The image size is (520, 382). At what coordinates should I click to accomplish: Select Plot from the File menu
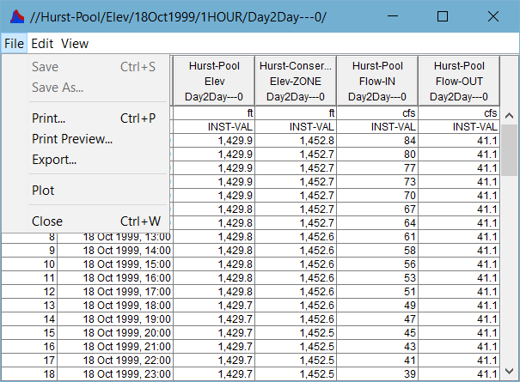click(x=43, y=191)
